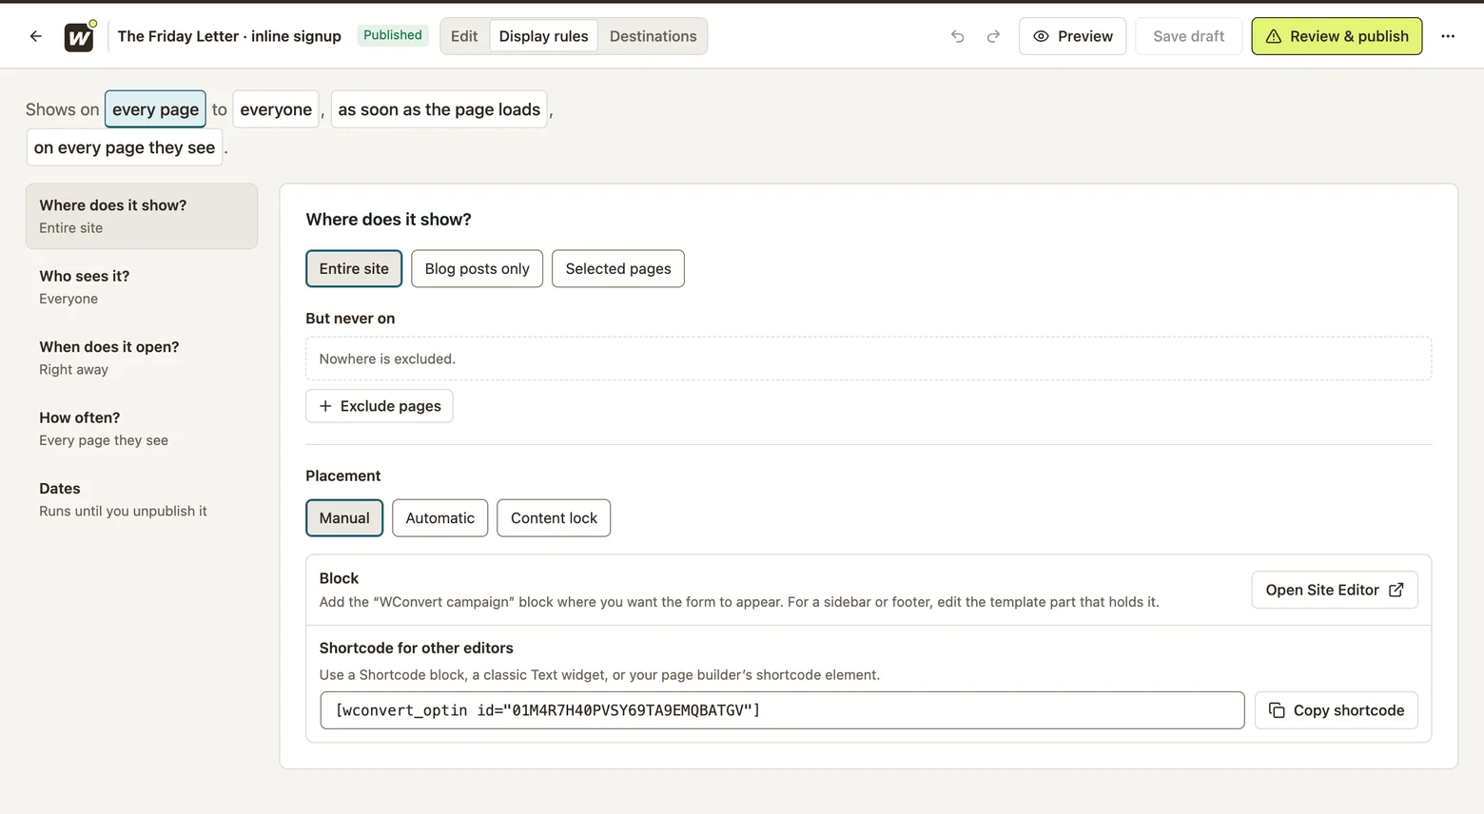1484x814 pixels.
Task: Open the WConvert logo home icon
Action: pyautogui.click(x=79, y=37)
